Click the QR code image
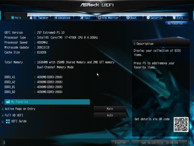 181,124
